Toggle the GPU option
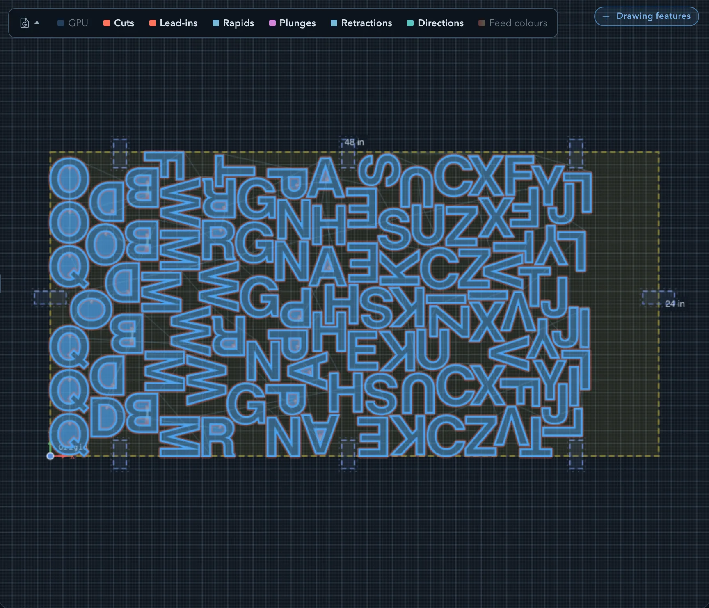This screenshot has height=608, width=709. [73, 23]
